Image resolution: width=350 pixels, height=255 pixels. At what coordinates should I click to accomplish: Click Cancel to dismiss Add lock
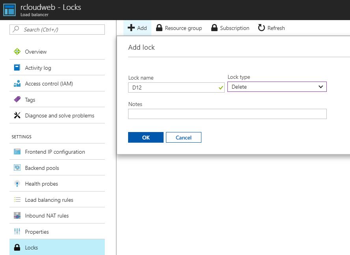[x=183, y=138]
